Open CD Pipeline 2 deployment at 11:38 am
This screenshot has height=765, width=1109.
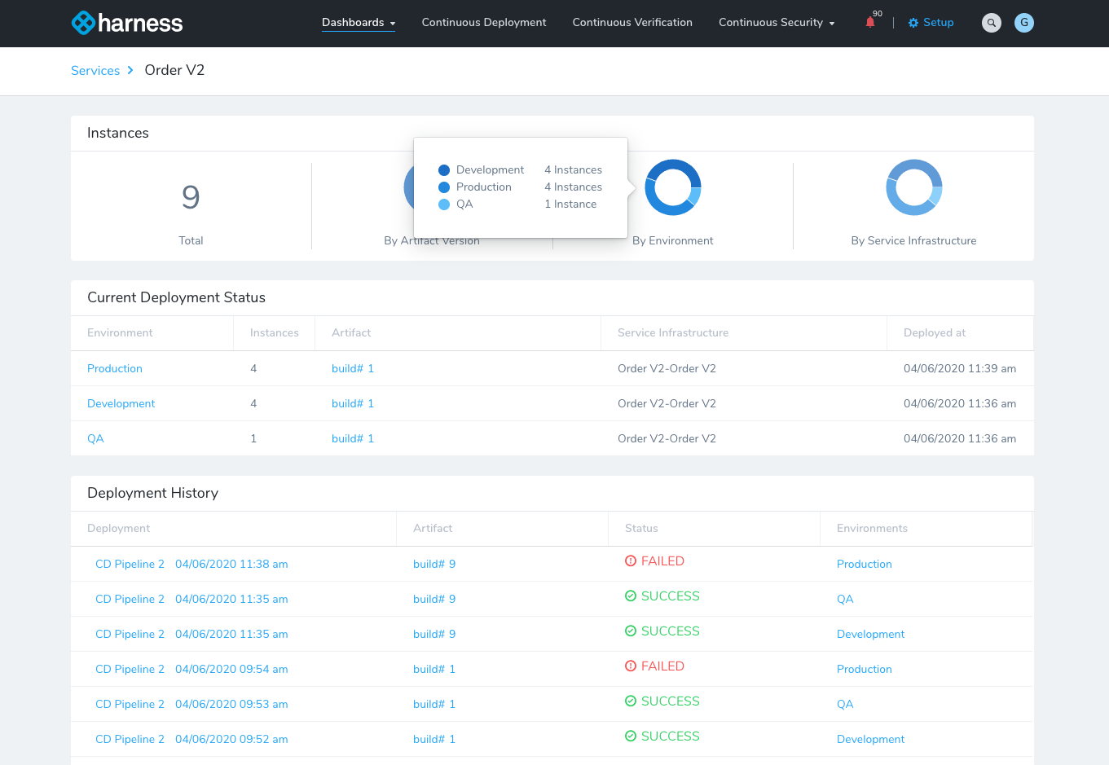coord(130,565)
